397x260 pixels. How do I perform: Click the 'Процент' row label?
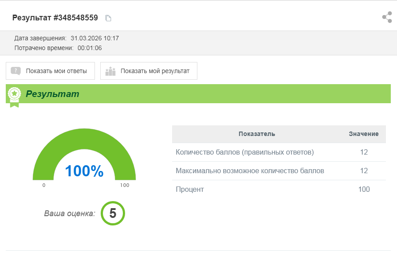click(x=189, y=190)
